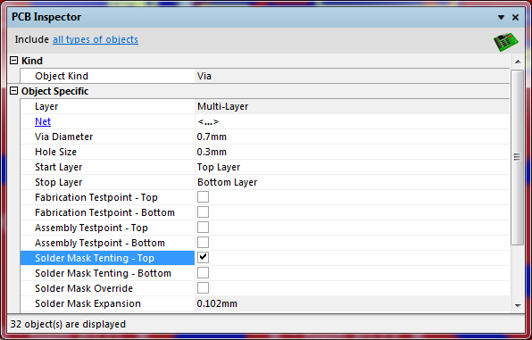Open the PCB Inspector panel dropdown arrow
This screenshot has height=340, width=532.
pos(501,17)
